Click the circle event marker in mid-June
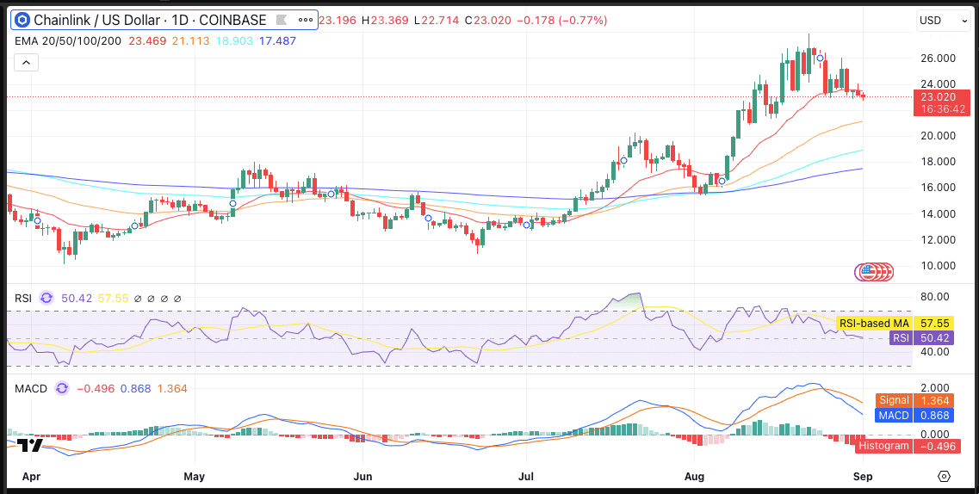979x494 pixels. click(x=428, y=218)
